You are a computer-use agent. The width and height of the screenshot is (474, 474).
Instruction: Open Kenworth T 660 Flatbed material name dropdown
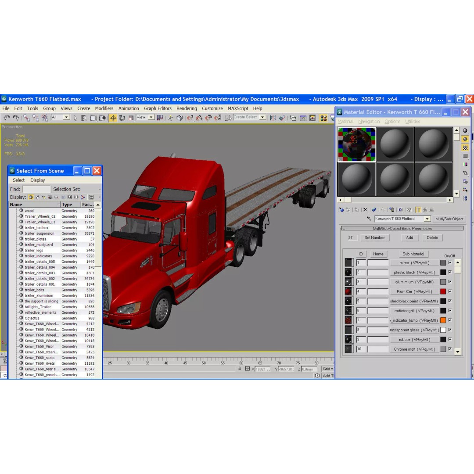427,219
